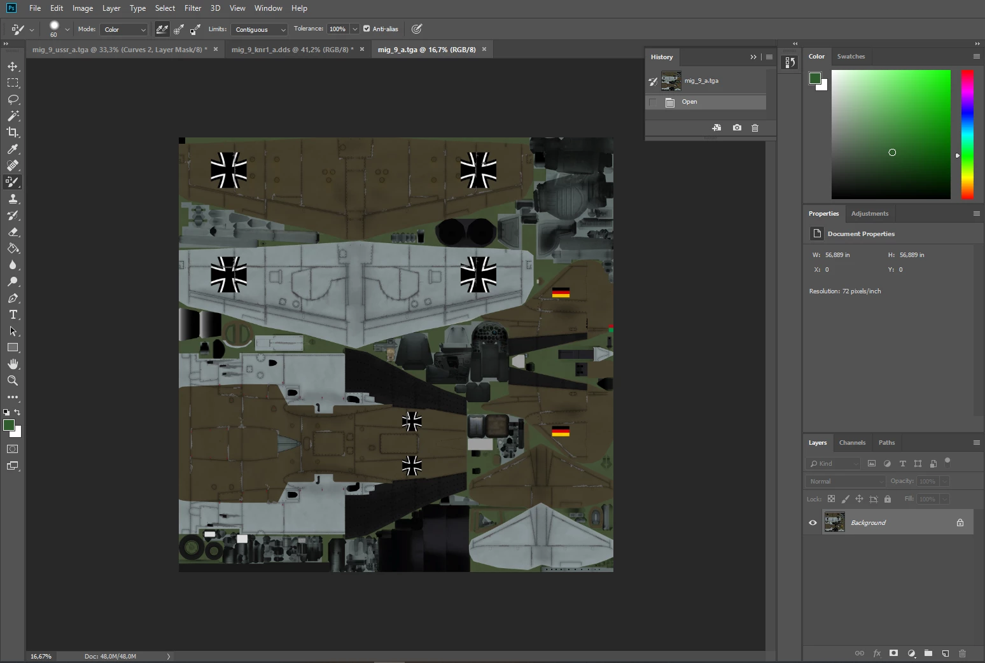
Task: Click the toolbar background color swatch
Action: (17, 432)
